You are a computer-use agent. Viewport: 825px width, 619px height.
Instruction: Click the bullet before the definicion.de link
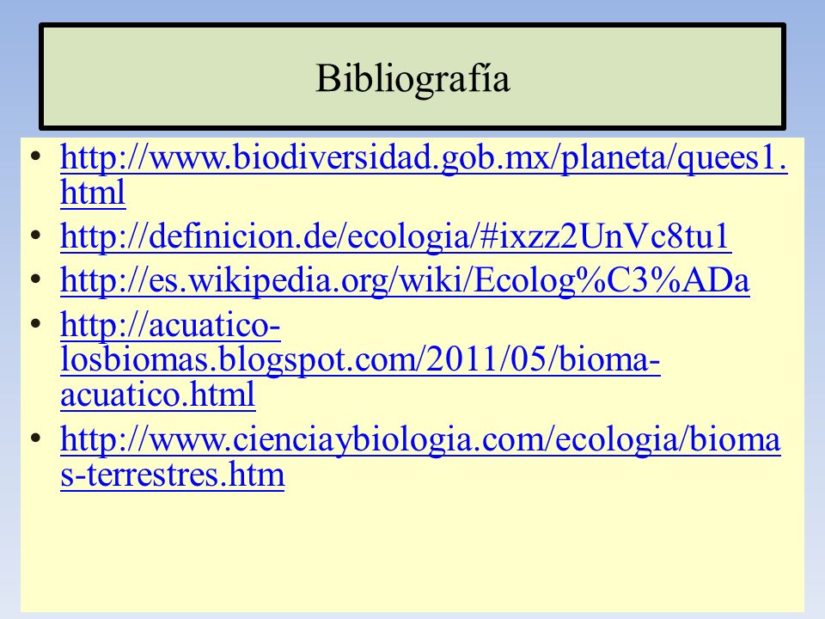[35, 236]
